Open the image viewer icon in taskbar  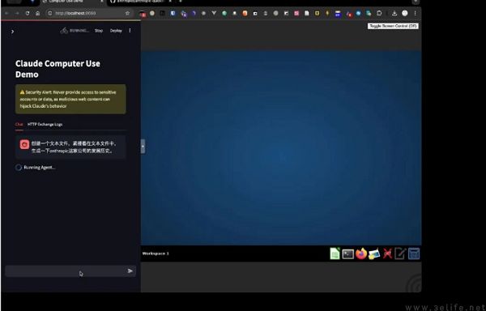(374, 254)
